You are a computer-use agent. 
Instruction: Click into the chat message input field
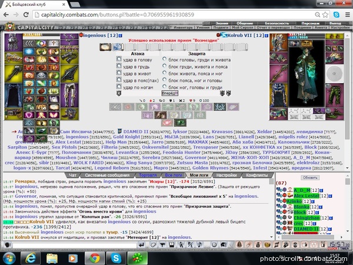[75, 245]
